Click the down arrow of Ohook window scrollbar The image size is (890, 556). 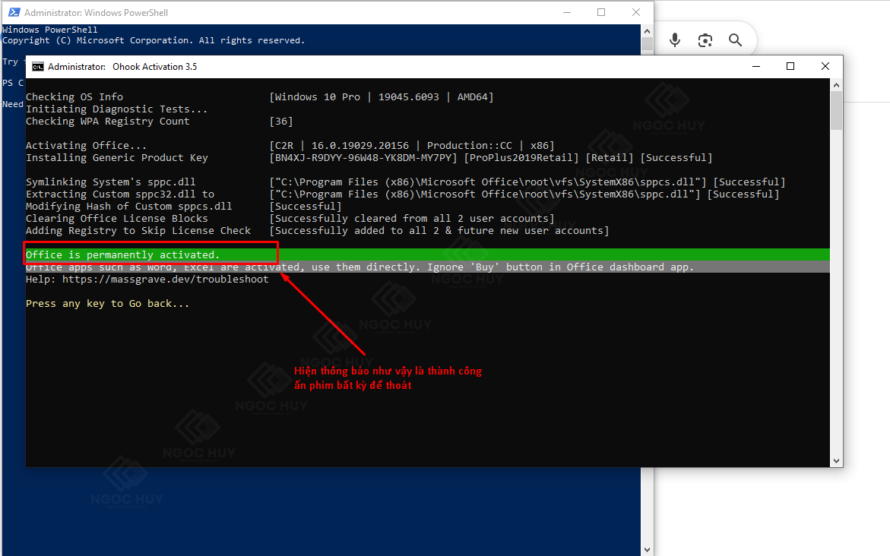click(x=836, y=461)
